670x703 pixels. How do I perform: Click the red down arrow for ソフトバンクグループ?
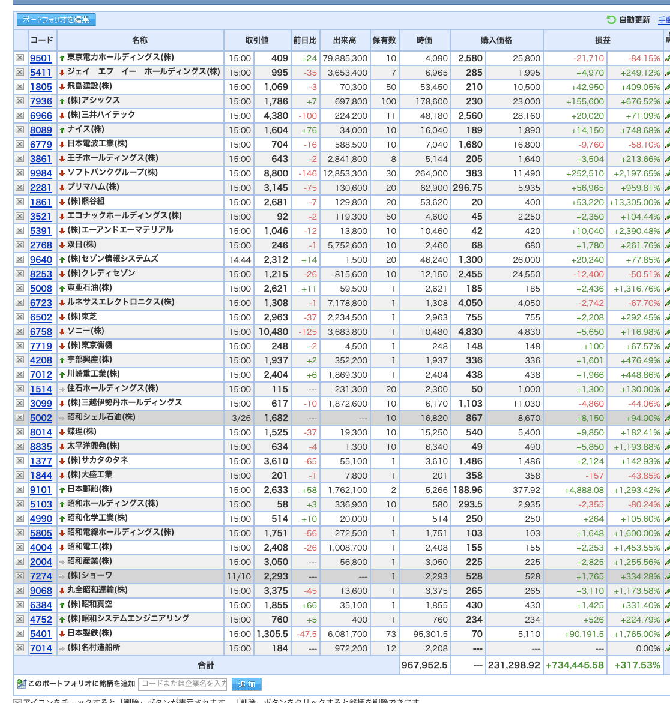(x=62, y=173)
